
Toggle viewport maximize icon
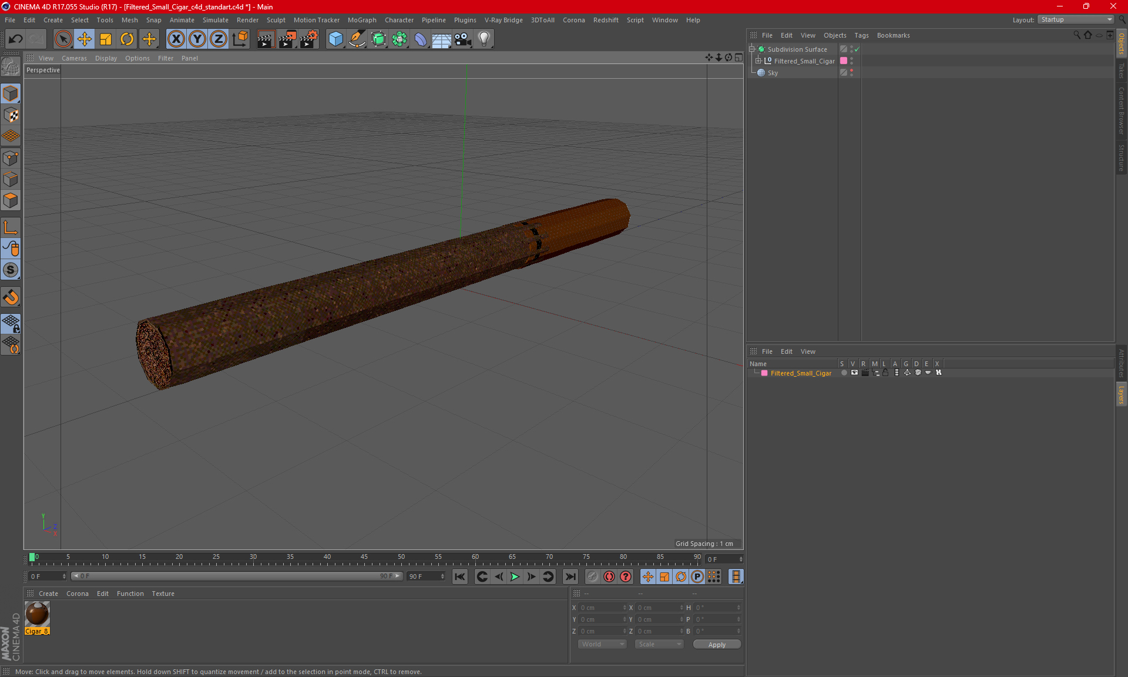point(738,58)
